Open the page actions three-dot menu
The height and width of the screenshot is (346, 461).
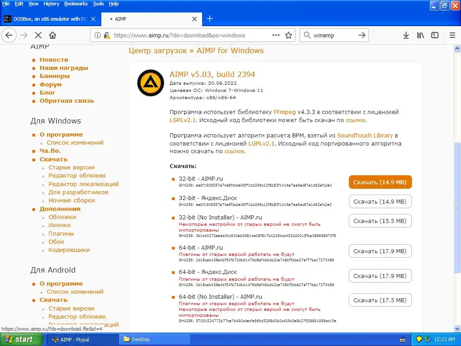tap(276, 35)
